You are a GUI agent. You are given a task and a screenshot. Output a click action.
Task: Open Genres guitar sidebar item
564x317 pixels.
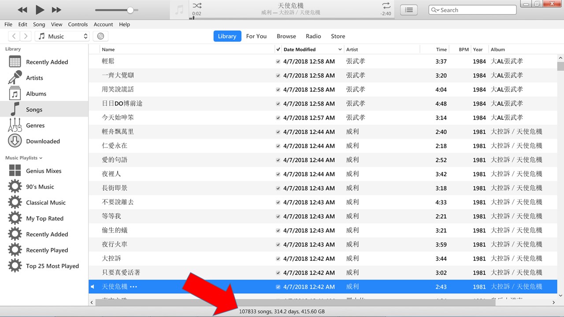(x=44, y=125)
